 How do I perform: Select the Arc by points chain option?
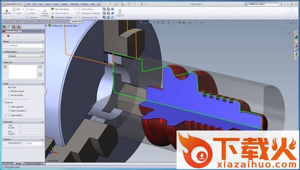click(x=9, y=95)
